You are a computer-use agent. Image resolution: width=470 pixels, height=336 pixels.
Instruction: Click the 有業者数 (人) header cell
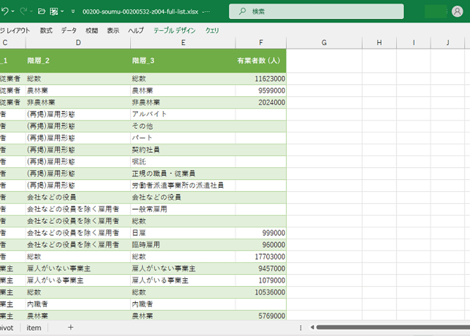[261, 61]
